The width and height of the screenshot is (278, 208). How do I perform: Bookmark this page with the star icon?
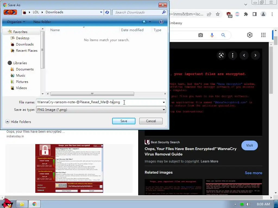coord(218,14)
